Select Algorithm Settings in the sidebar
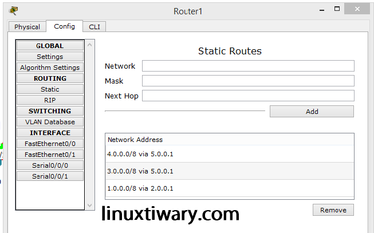The height and width of the screenshot is (233, 374). 50,68
